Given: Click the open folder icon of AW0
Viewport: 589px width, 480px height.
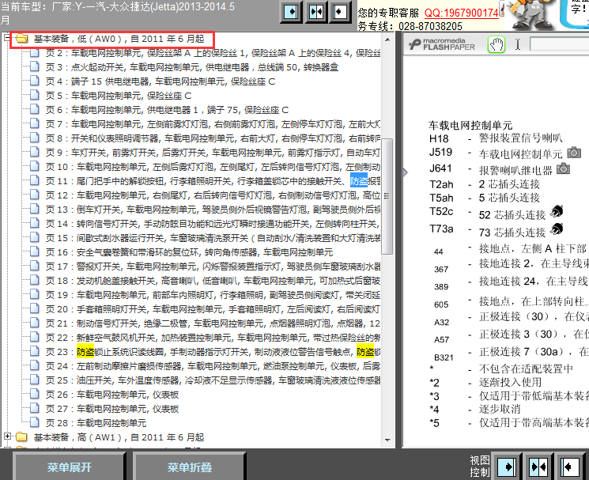Looking at the screenshot, I should (22, 38).
